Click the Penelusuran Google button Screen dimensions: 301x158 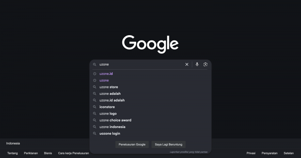tap(132, 145)
